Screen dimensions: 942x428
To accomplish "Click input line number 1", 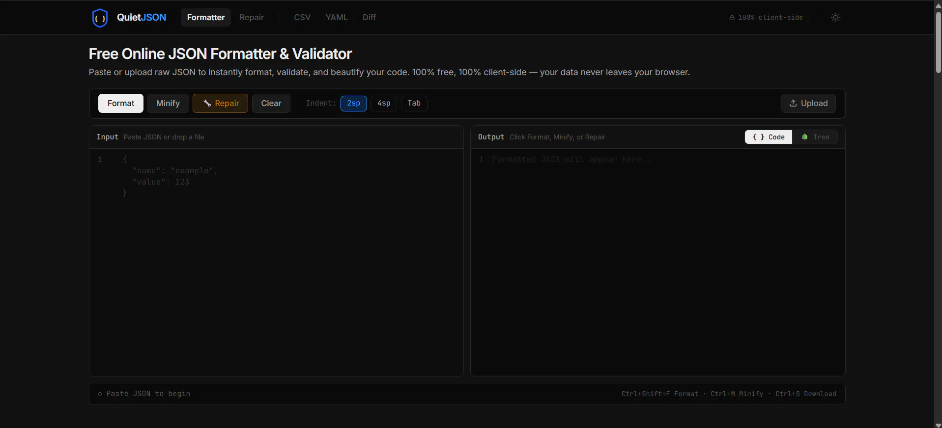I will (x=100, y=159).
